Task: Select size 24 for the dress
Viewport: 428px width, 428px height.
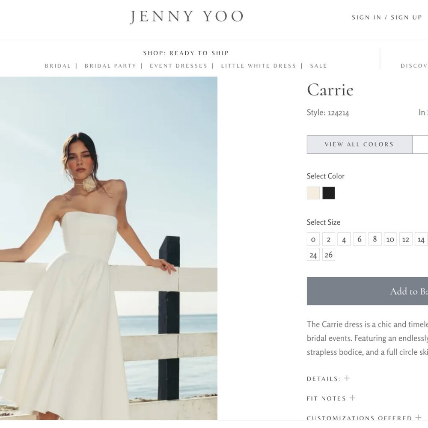Action: tap(313, 254)
